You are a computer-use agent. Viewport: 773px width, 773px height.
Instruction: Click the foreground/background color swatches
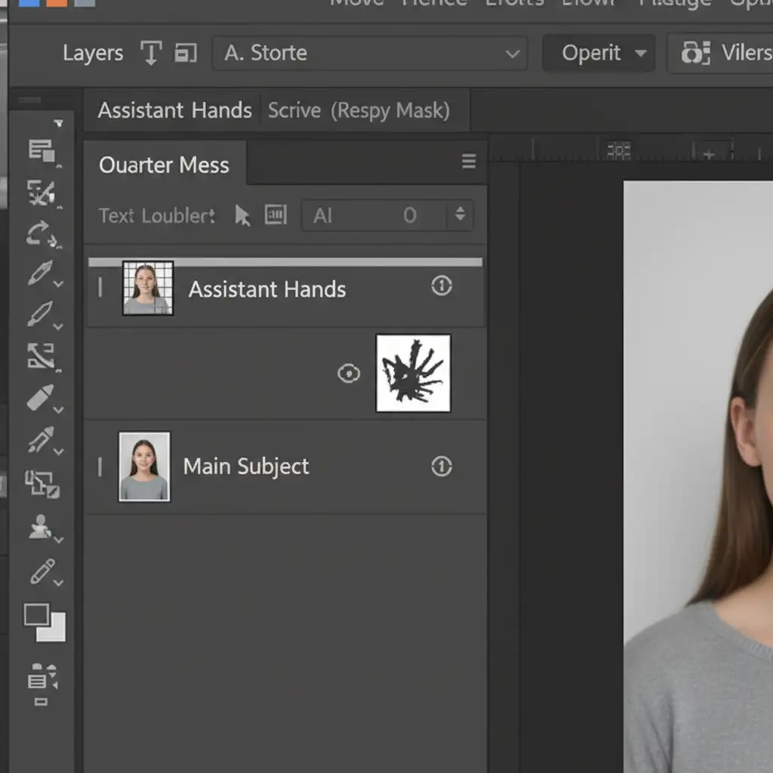[x=45, y=622]
